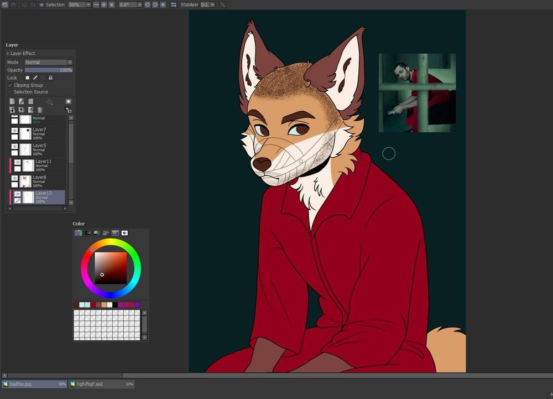
Task: Click the swatches scroll down arrow
Action: tap(144, 338)
